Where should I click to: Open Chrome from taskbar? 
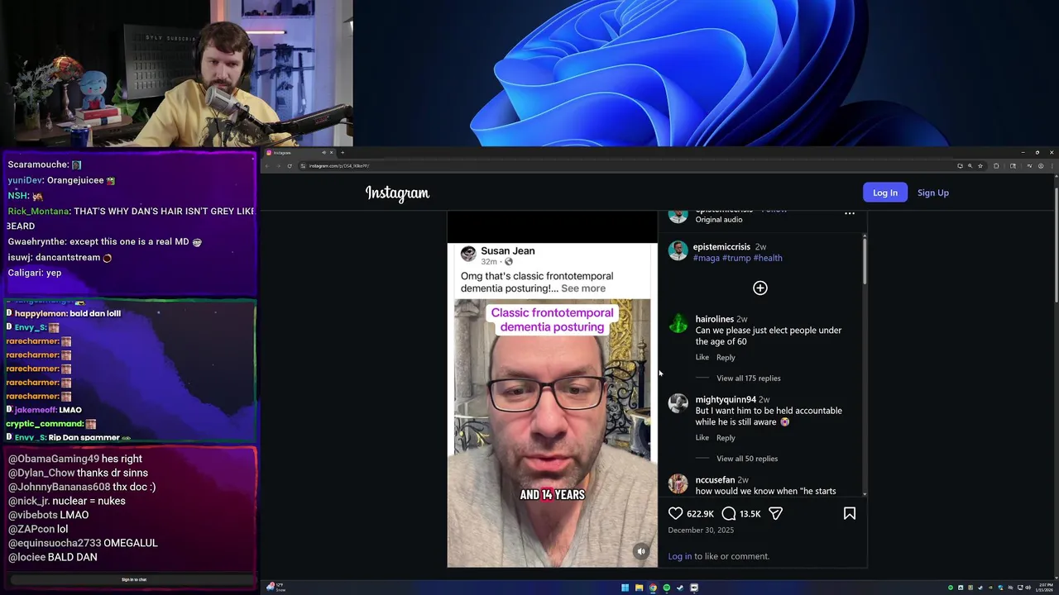click(x=653, y=588)
